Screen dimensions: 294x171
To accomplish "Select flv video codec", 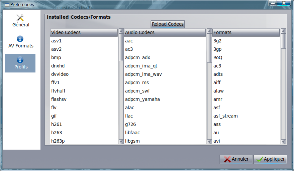I will coord(84,108).
